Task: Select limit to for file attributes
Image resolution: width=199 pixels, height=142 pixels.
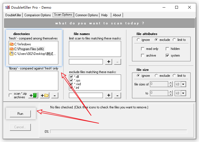Action: click(174, 40)
